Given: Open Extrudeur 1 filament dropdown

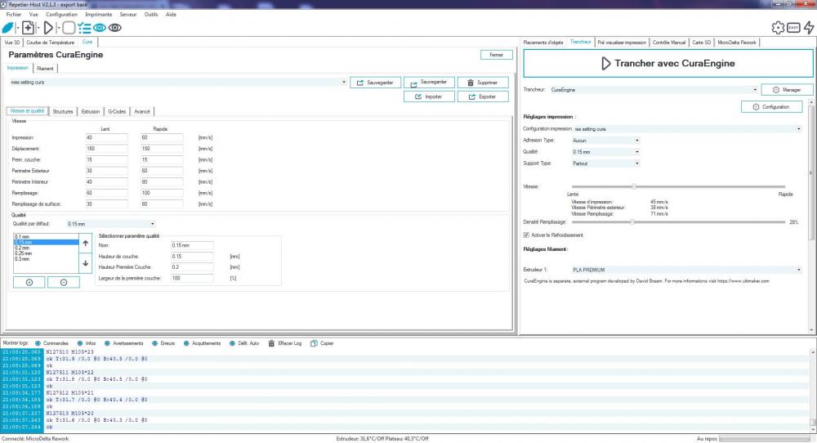Looking at the screenshot, I should pos(687,270).
